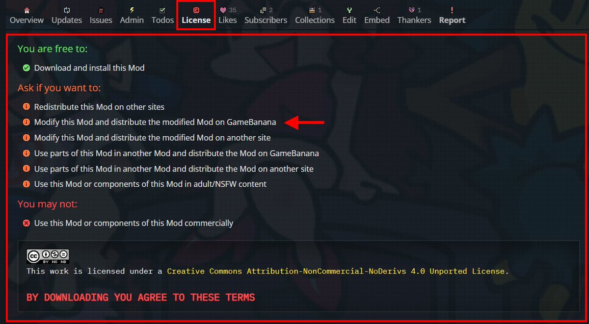Click orange icon beside Use parts on GameBanana
The image size is (589, 324).
[x=27, y=153]
